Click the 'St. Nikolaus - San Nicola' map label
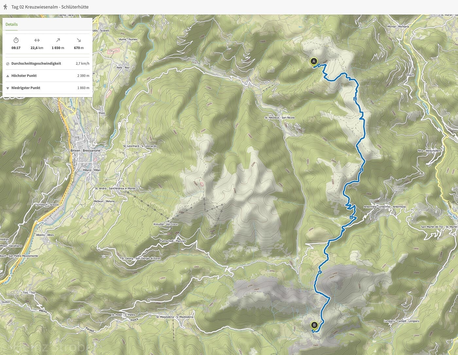 tap(280, 118)
